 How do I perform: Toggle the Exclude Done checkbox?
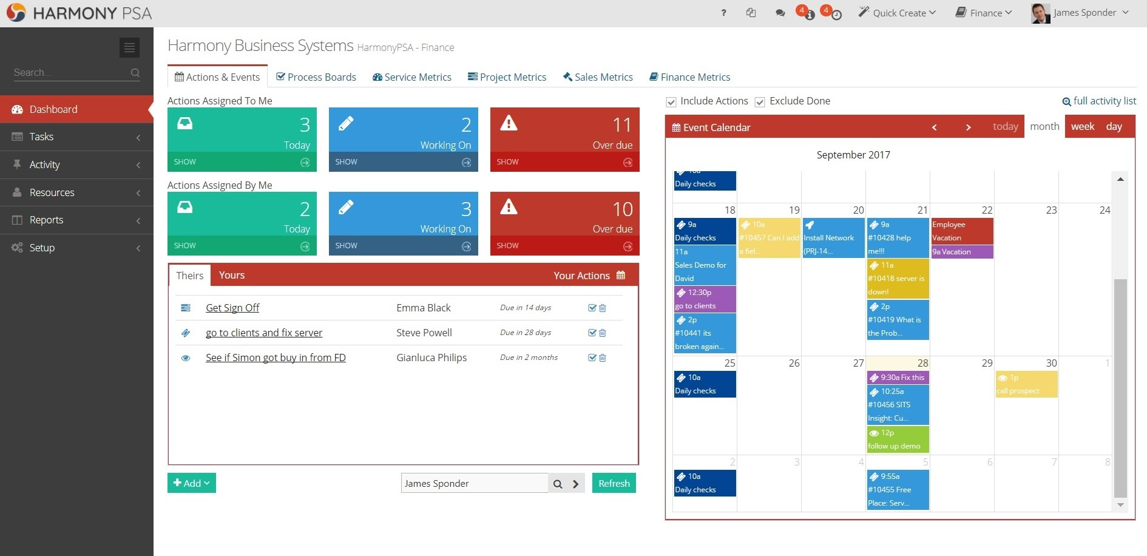760,102
